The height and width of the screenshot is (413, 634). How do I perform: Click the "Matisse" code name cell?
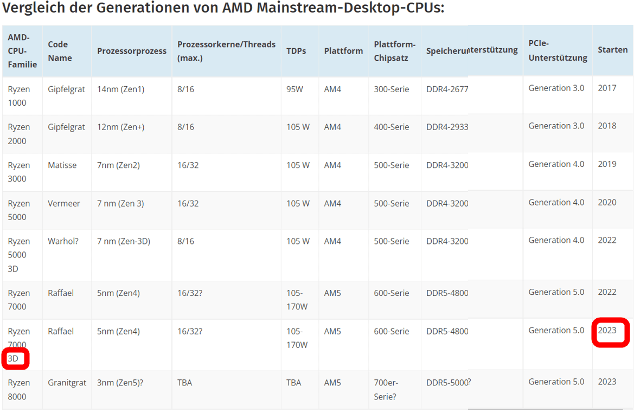62,165
